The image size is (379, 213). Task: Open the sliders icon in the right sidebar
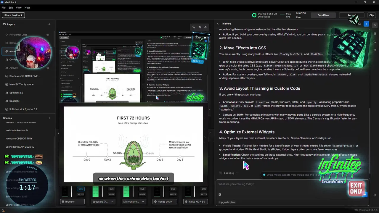pyautogui.click(x=375, y=33)
